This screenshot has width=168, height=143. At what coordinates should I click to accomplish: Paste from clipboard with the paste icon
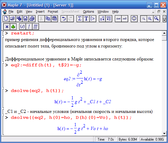tap(54, 19)
